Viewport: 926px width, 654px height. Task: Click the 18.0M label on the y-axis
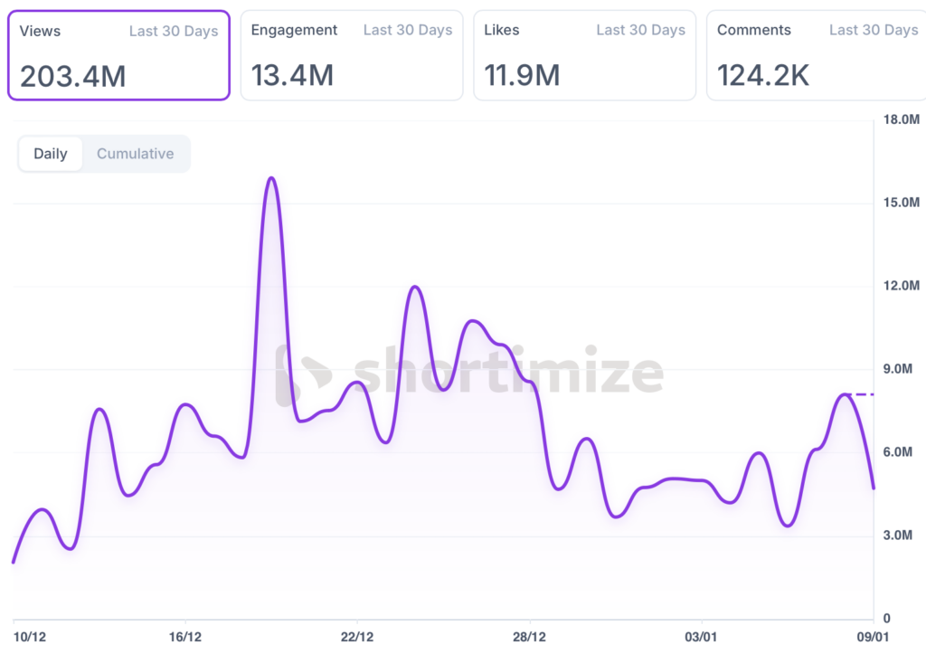(900, 119)
